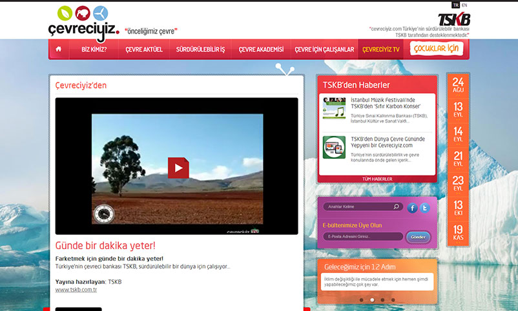Viewport: 518px width, 311px height.
Task: Select 23 EYL calendar date
Action: (x=458, y=184)
